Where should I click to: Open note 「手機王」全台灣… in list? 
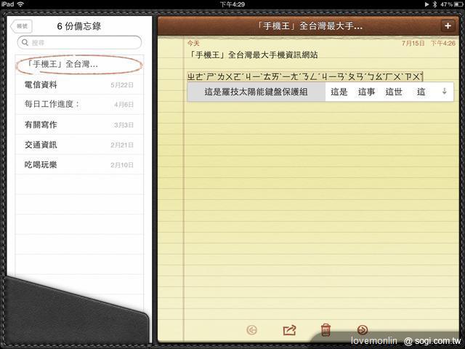pyautogui.click(x=79, y=64)
